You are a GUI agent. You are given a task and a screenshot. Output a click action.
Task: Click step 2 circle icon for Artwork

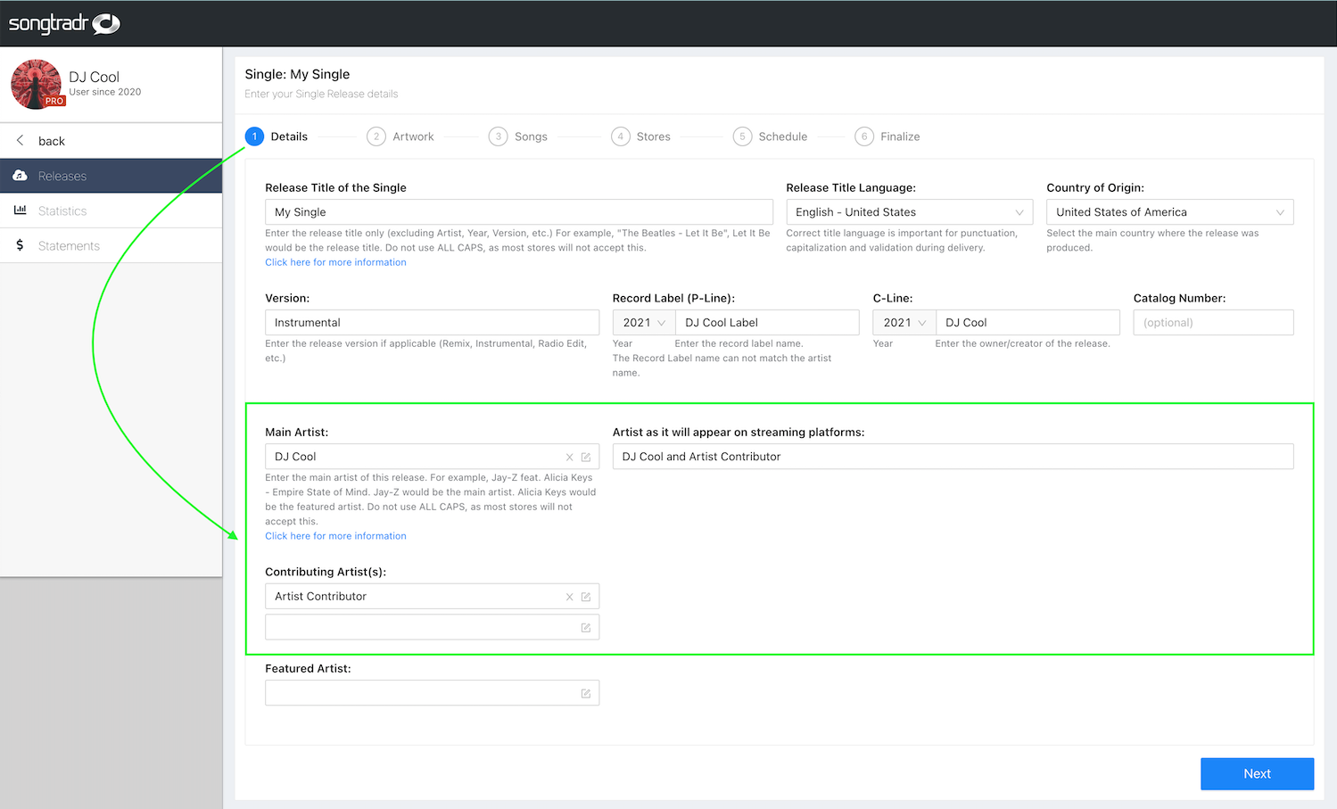(x=376, y=136)
